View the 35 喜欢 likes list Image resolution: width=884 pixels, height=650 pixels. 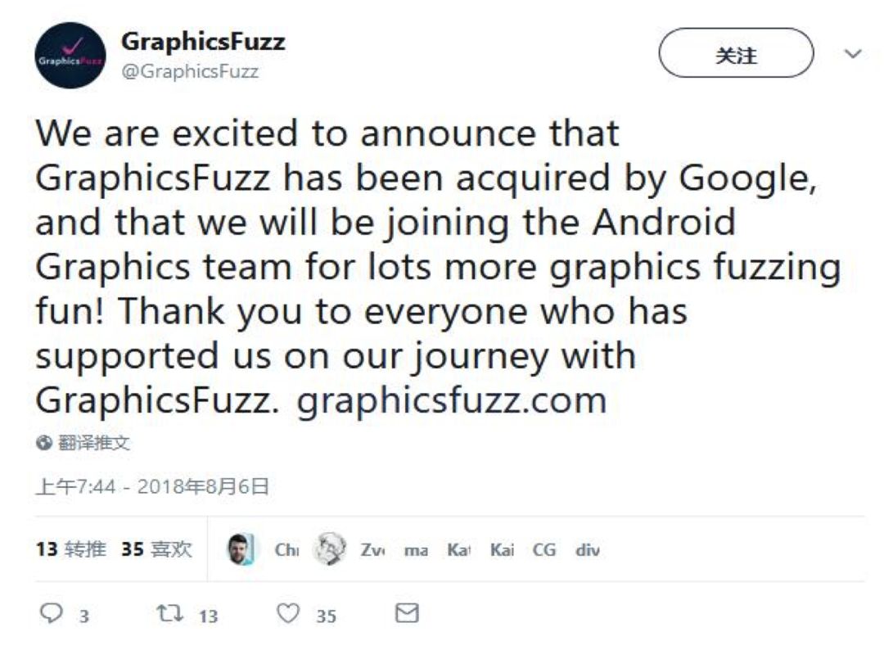tap(156, 549)
